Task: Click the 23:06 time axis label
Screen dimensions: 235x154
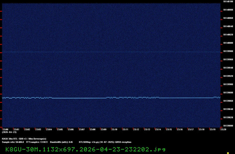Action: tap(71, 129)
